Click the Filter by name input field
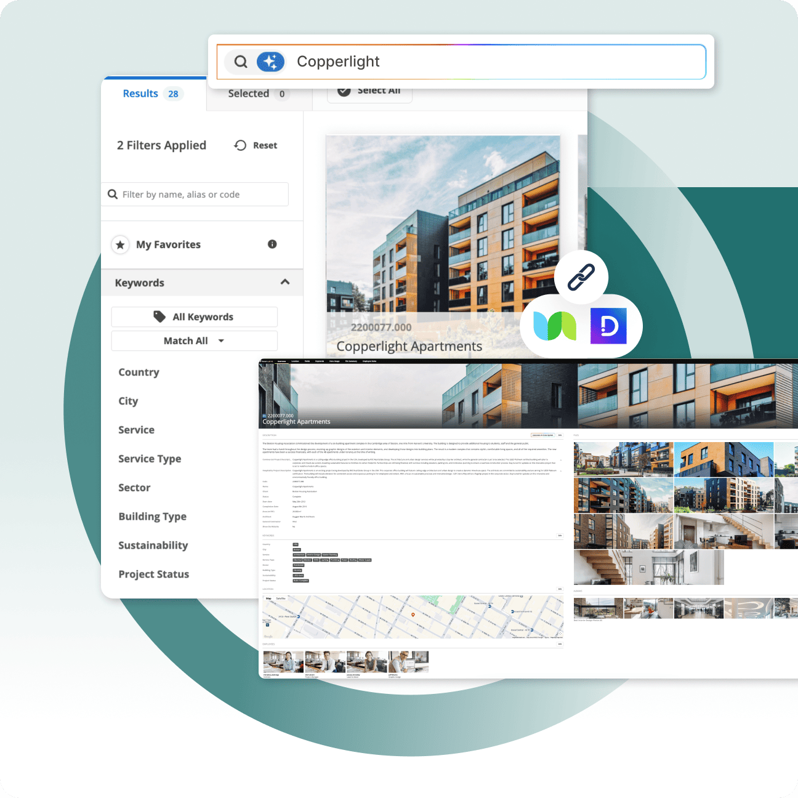The height and width of the screenshot is (798, 798). click(195, 195)
